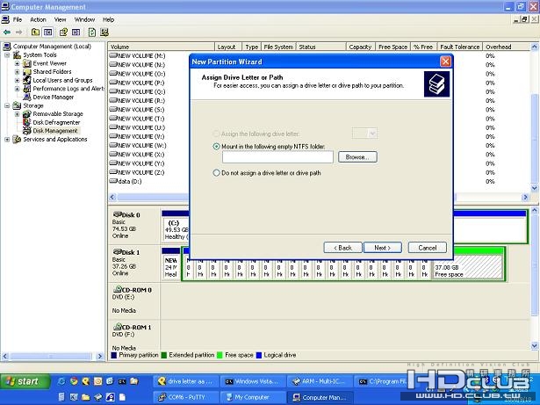Sort by the File System column header
This screenshot has width=540, height=405.
point(278,47)
